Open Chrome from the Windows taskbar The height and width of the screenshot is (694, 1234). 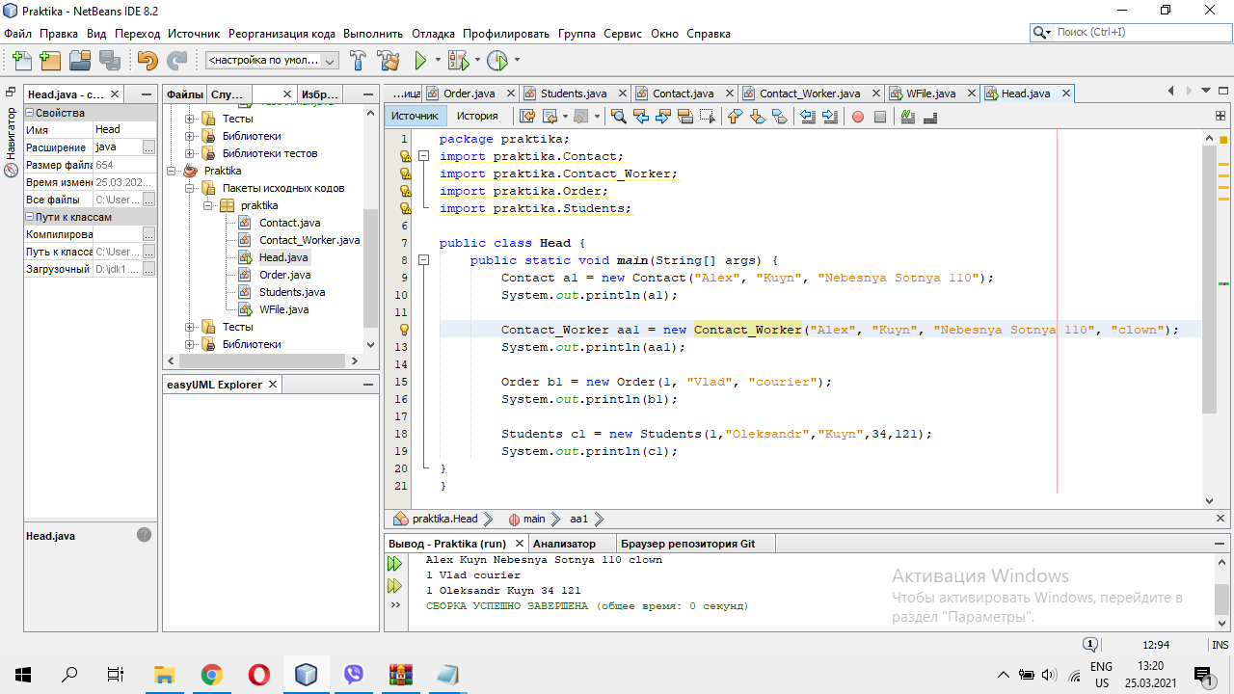pos(212,675)
